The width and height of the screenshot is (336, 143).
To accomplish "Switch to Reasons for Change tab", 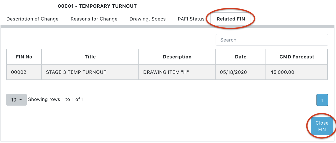I will tap(94, 19).
